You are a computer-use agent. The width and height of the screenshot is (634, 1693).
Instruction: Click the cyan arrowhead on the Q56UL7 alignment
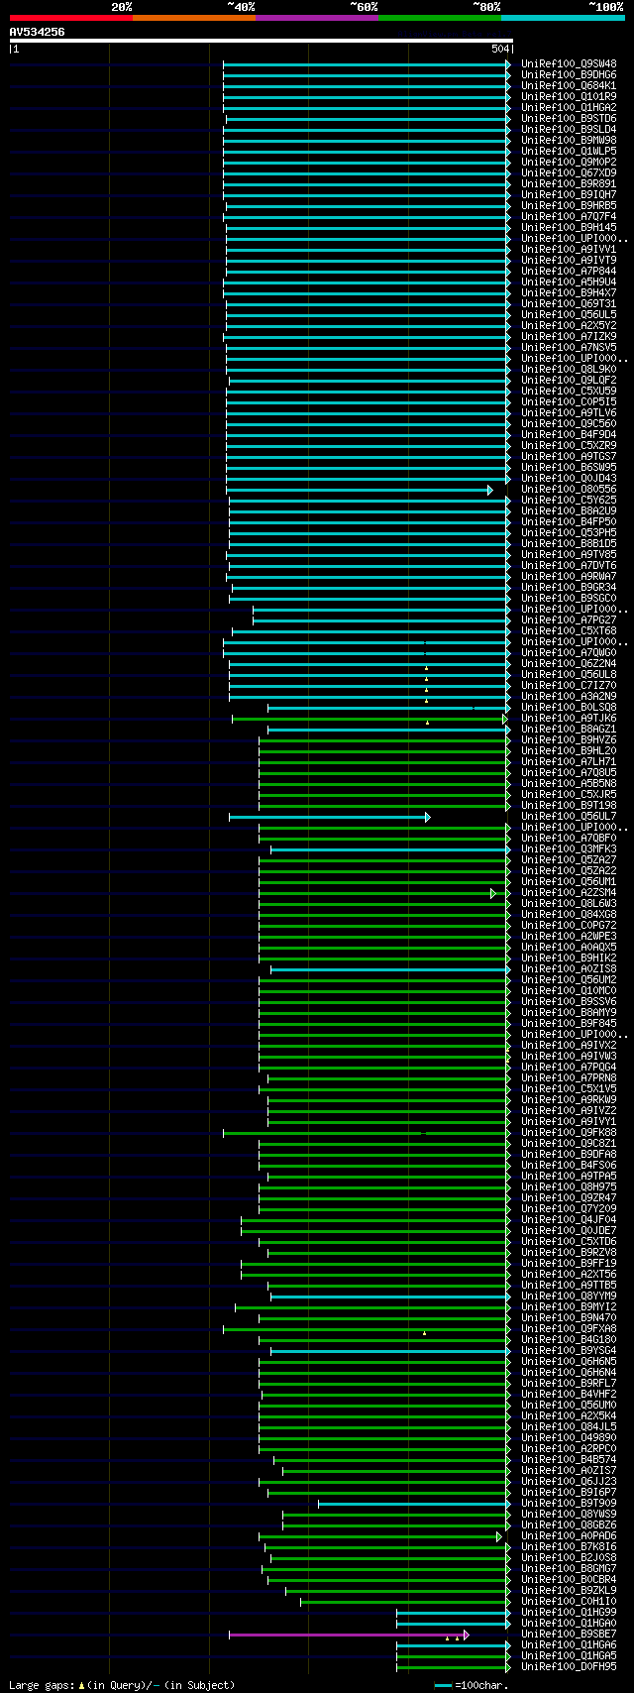click(x=428, y=818)
